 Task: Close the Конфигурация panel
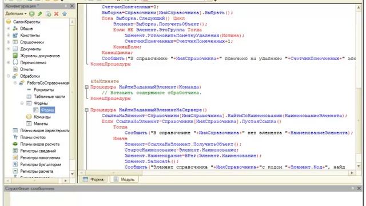[x=72, y=6]
